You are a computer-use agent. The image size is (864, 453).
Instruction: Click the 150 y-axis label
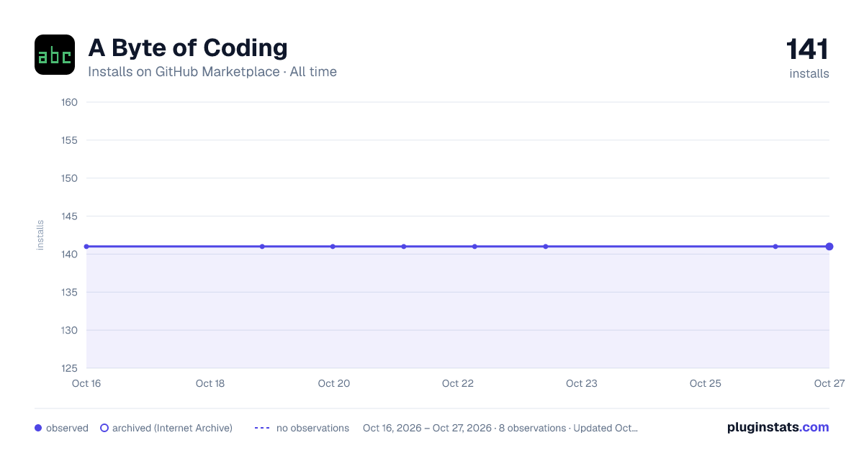[x=70, y=178]
